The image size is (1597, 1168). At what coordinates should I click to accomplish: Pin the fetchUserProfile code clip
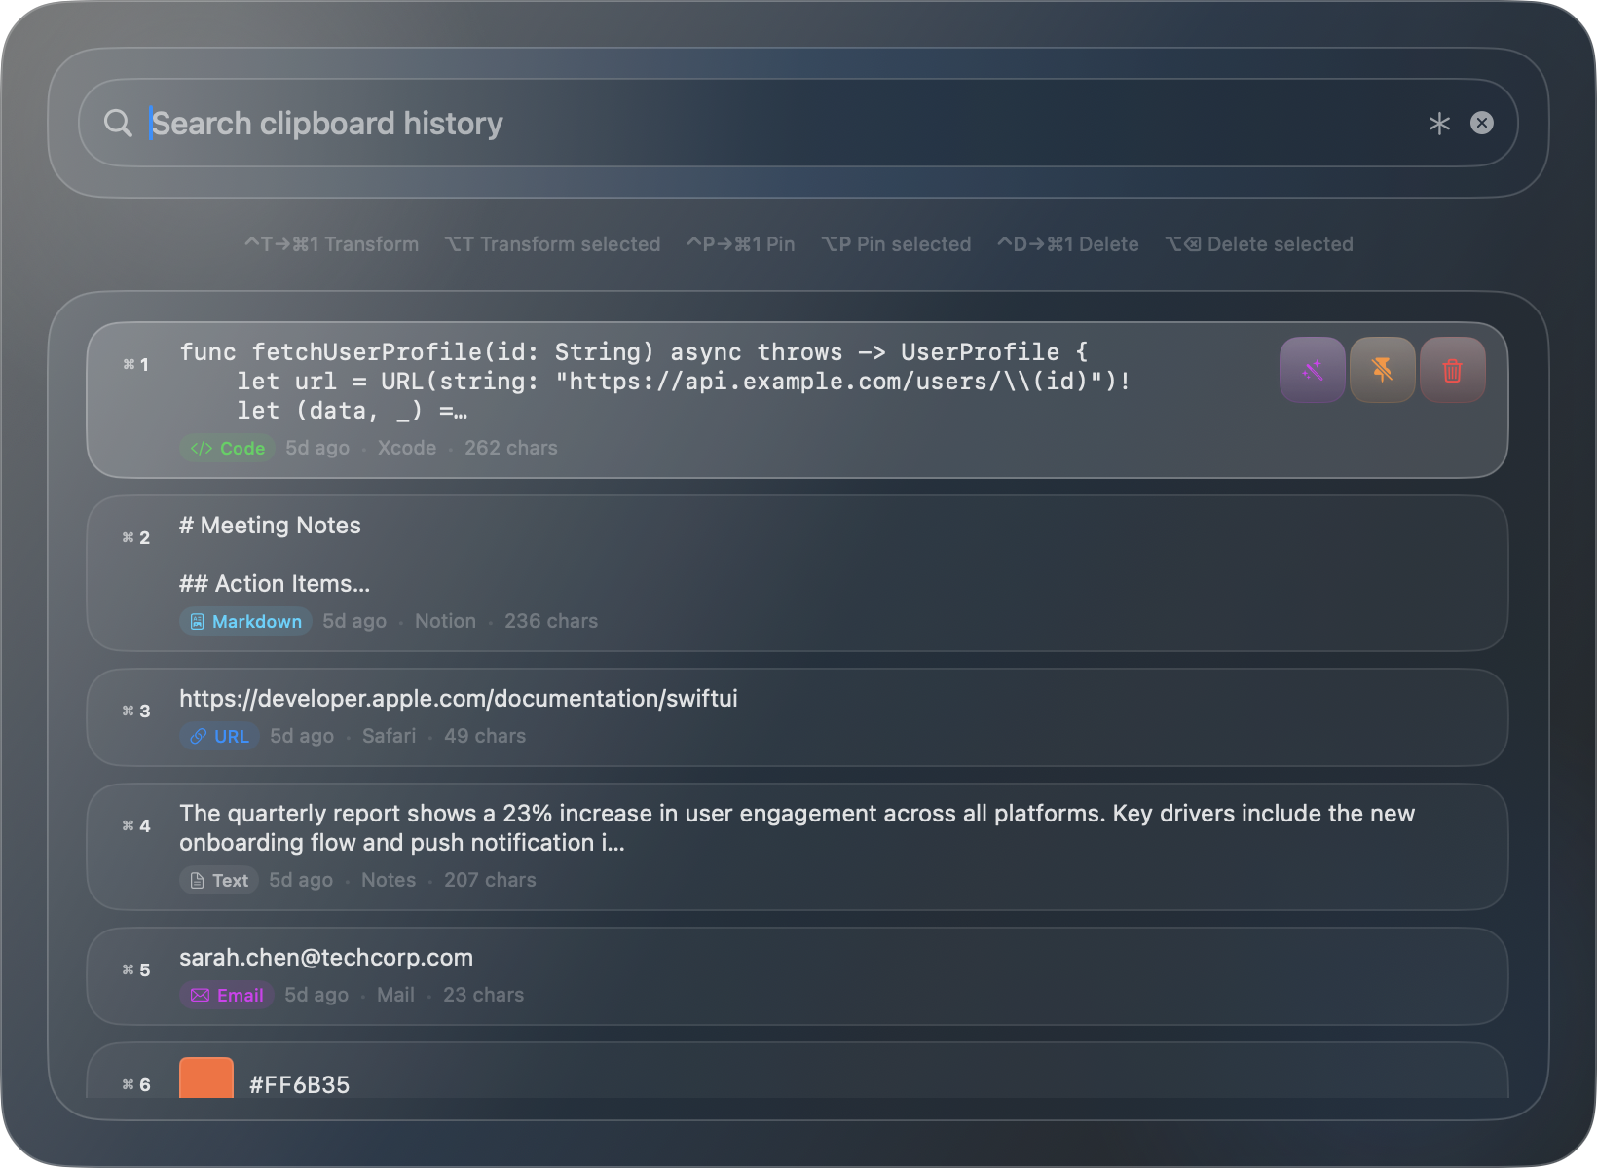(x=1383, y=370)
